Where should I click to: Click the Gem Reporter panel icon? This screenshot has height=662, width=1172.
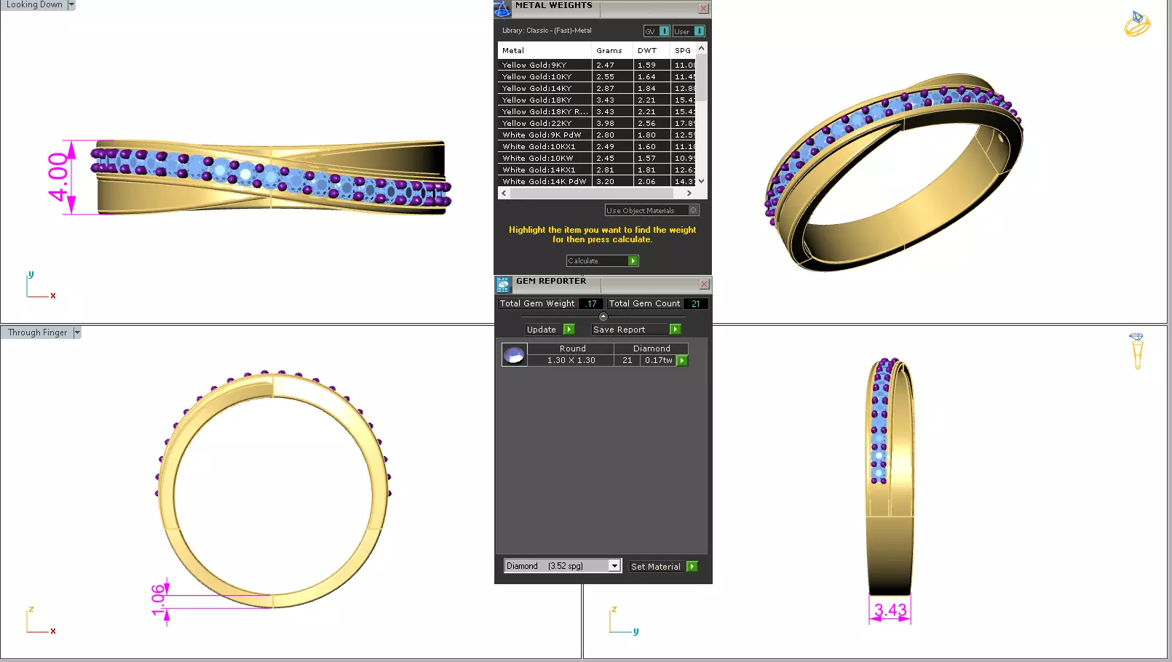point(503,284)
